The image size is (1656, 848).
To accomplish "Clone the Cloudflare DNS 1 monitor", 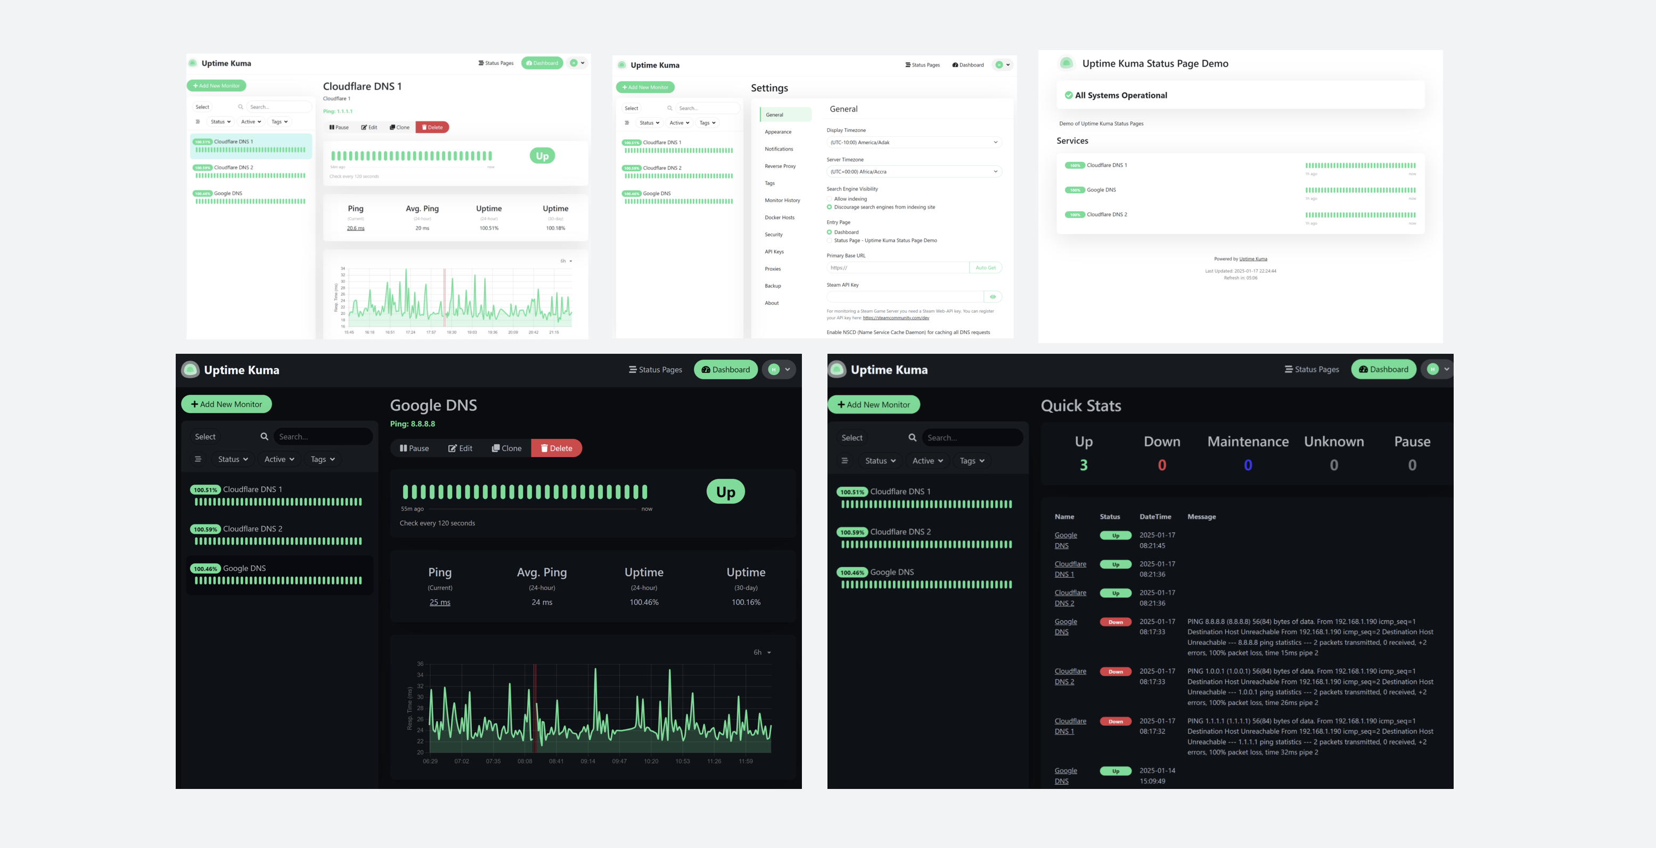I will 399,127.
